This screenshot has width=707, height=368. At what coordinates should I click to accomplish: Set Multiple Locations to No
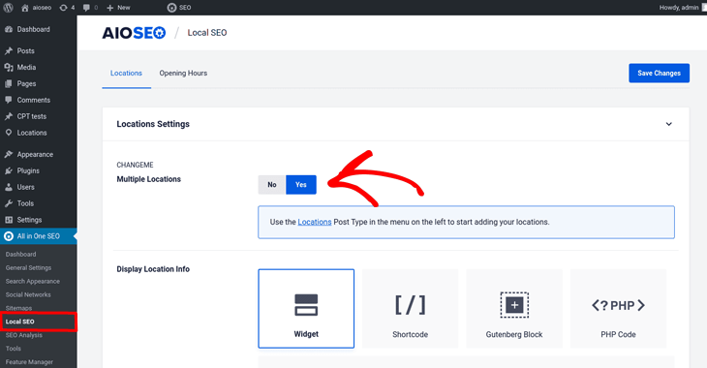[x=272, y=185]
